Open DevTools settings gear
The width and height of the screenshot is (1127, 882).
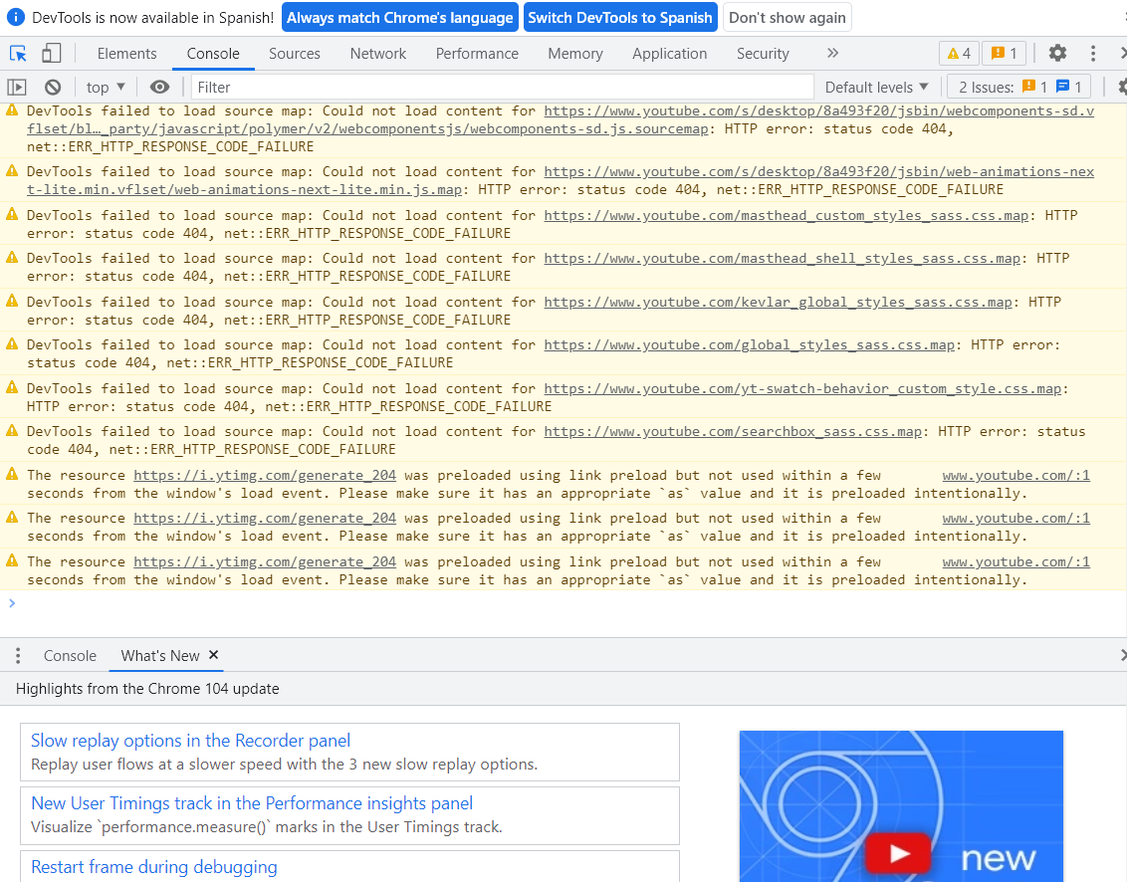tap(1057, 54)
